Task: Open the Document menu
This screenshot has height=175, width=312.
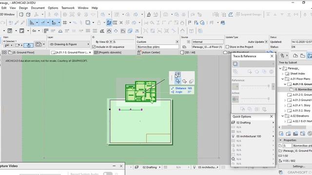Action: click(38, 8)
